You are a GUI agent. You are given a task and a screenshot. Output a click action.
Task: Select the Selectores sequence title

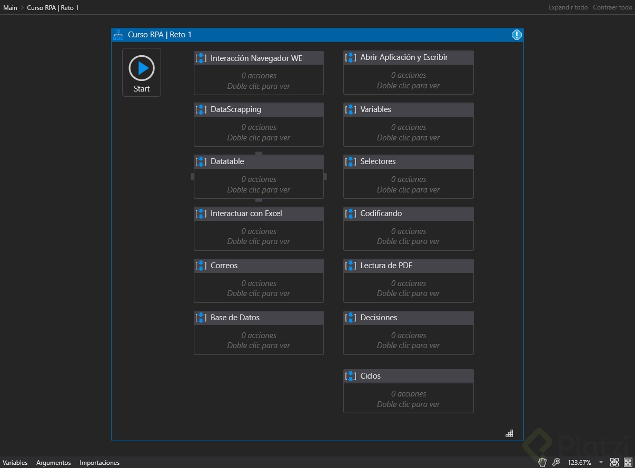click(378, 161)
